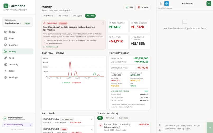Go to Batches in the sidebar

(x=18, y=45)
